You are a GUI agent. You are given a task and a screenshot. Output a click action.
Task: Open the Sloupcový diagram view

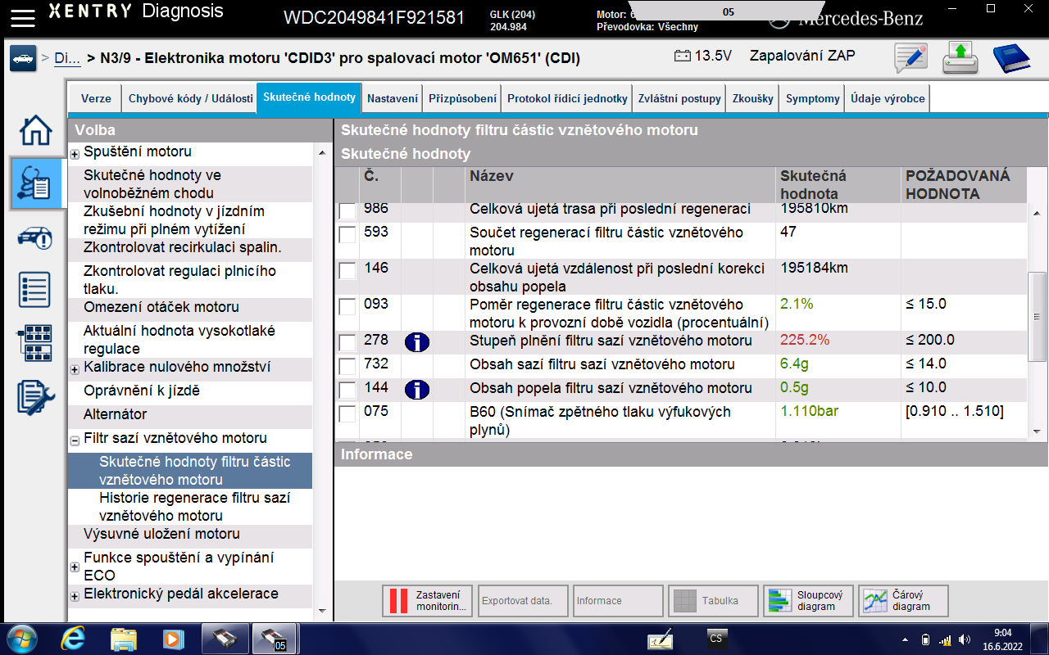tap(807, 601)
